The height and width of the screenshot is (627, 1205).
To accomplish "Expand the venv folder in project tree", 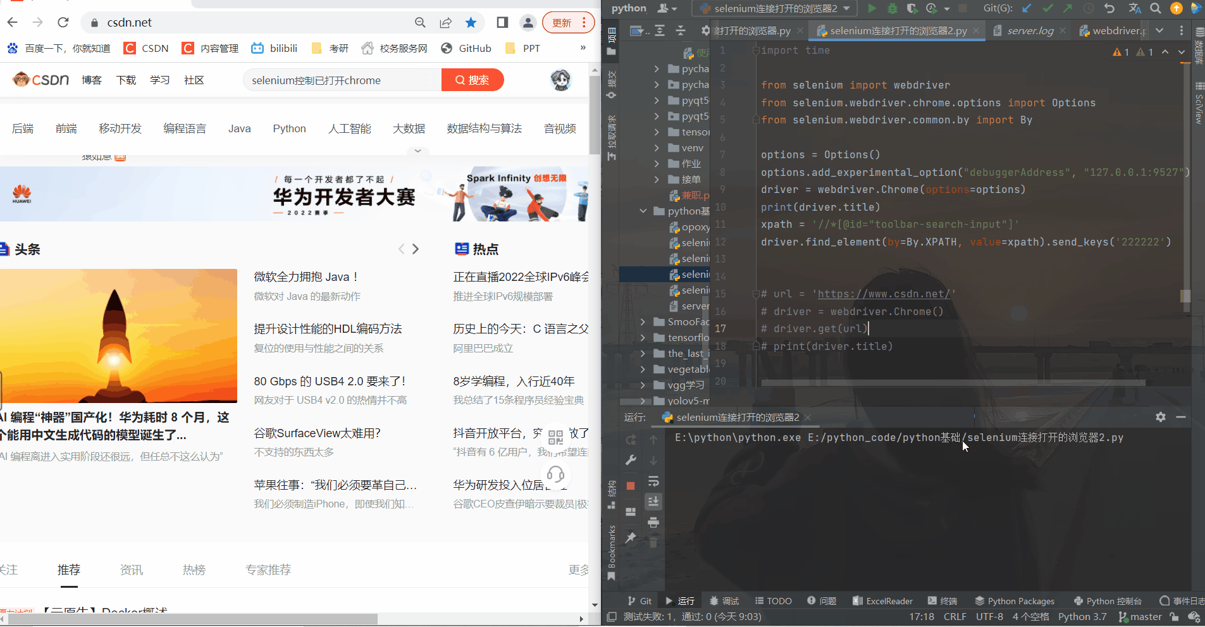I will [x=657, y=148].
